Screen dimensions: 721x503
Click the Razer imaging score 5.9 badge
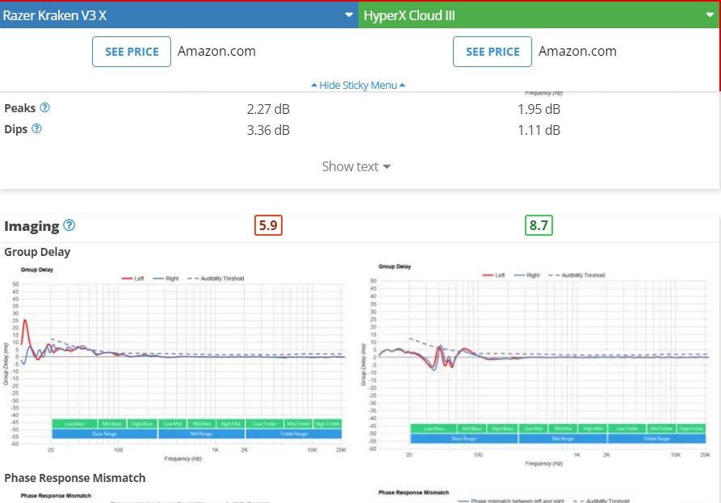click(x=269, y=225)
